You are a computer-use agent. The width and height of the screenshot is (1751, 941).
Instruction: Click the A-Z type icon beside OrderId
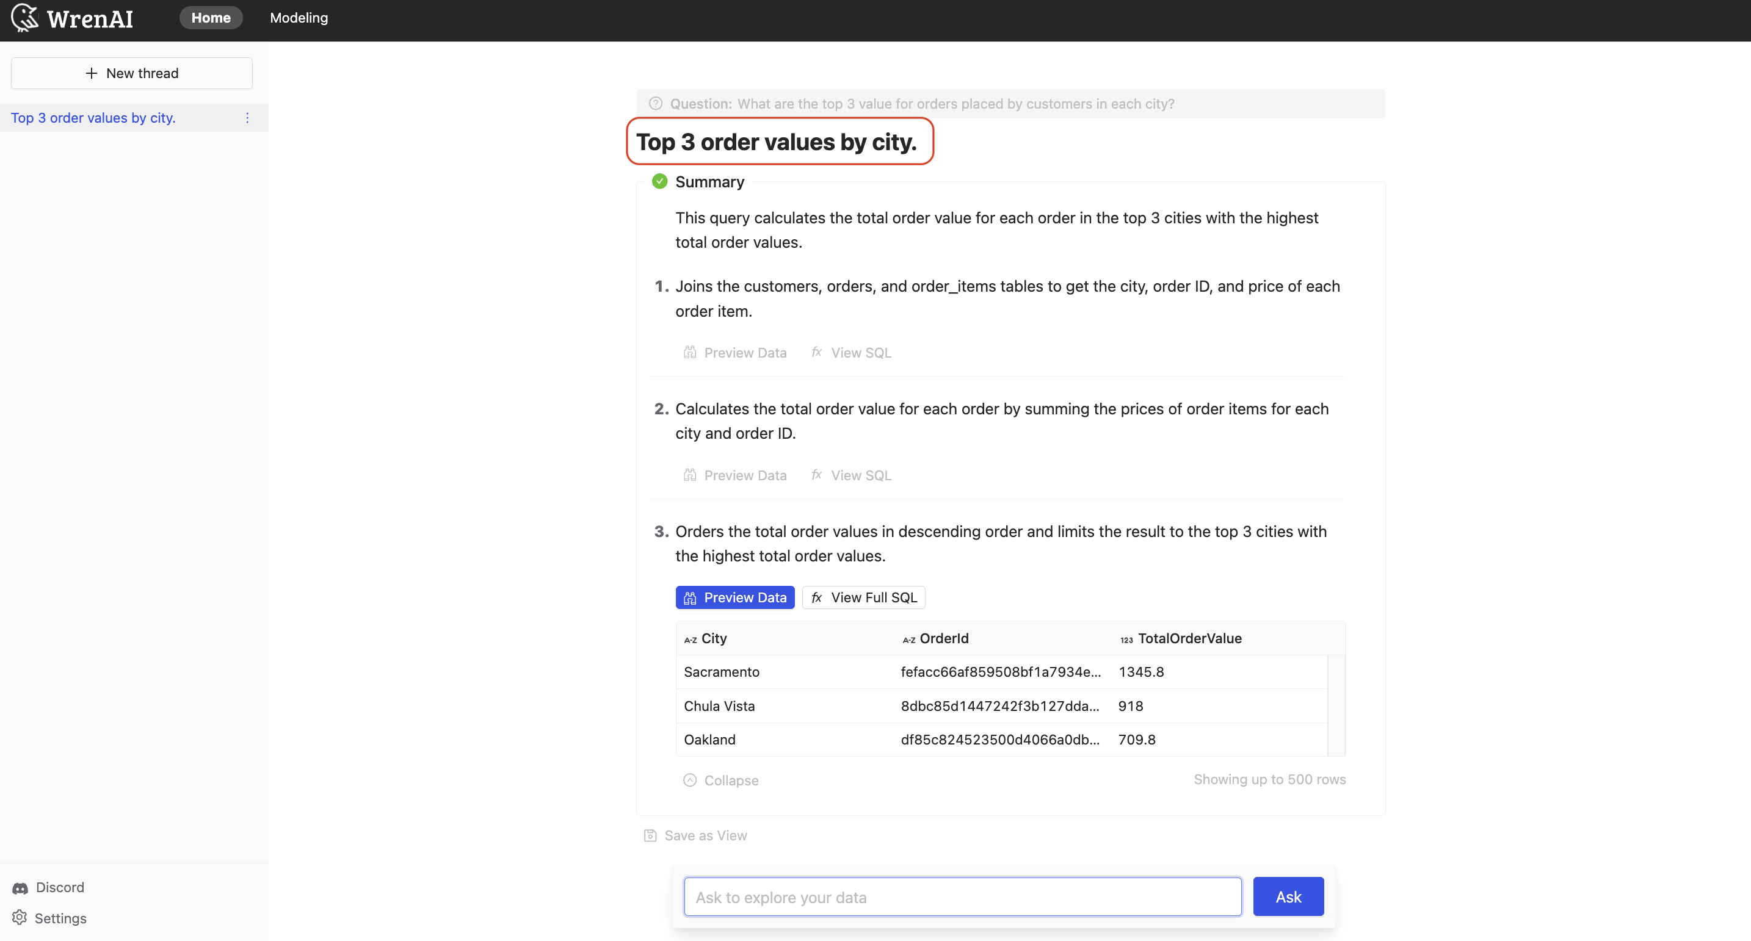(x=909, y=640)
